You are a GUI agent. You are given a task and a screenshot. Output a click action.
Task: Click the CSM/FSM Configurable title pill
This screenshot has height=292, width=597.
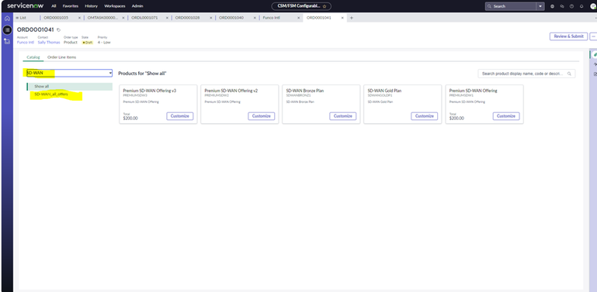(x=301, y=6)
